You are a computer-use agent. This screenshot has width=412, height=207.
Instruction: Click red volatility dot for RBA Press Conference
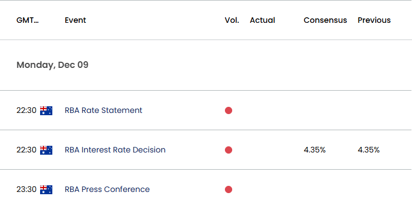228,189
